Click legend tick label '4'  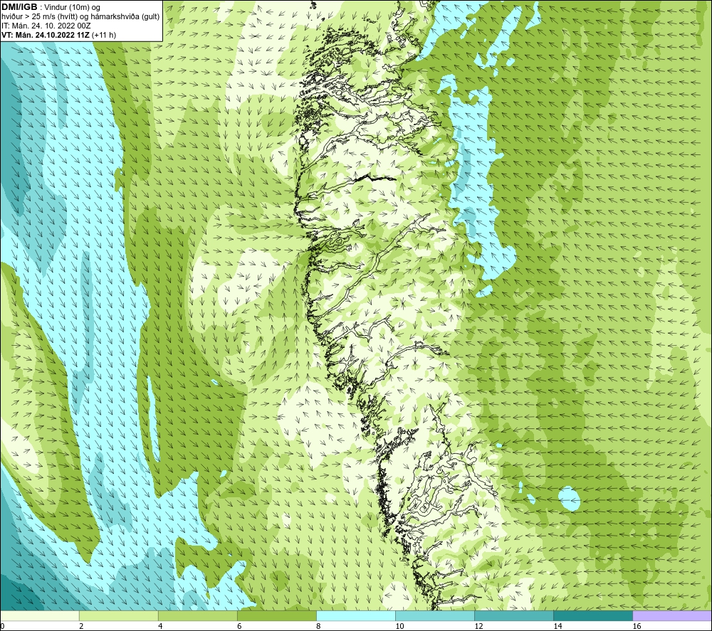click(x=160, y=626)
